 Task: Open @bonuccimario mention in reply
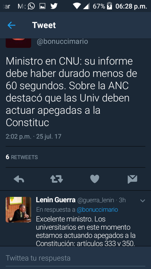[97, 210]
